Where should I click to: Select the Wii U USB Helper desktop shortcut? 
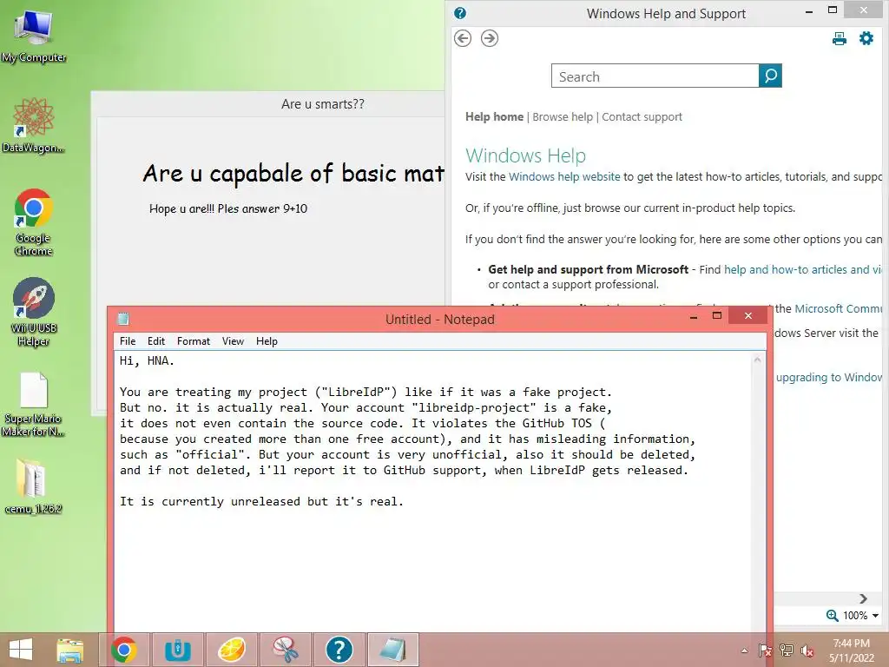pos(34,312)
